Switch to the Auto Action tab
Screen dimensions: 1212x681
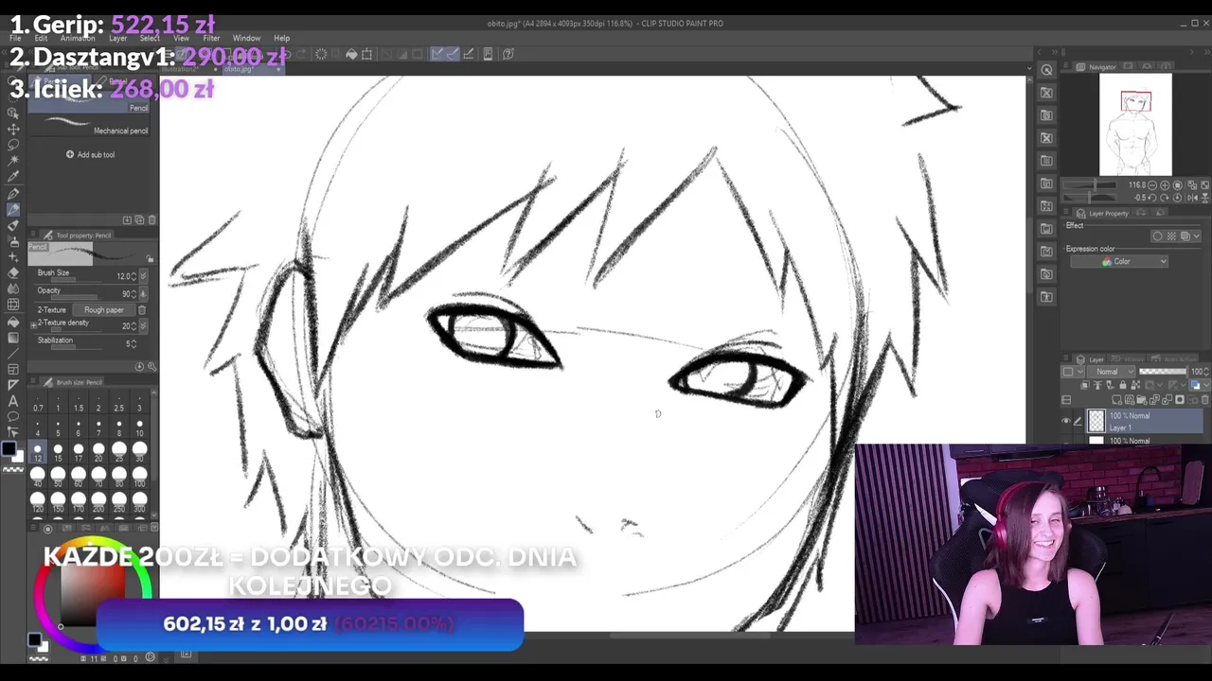pyautogui.click(x=1174, y=359)
